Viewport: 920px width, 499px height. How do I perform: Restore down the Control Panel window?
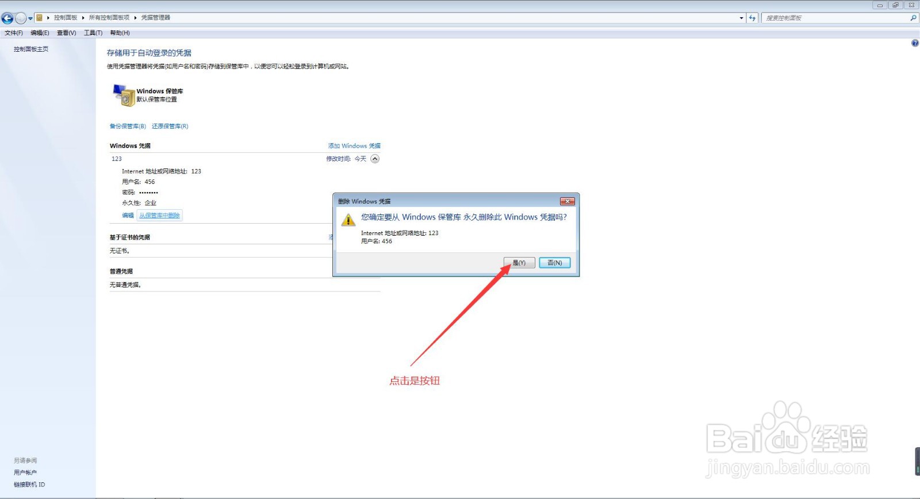[x=895, y=5]
